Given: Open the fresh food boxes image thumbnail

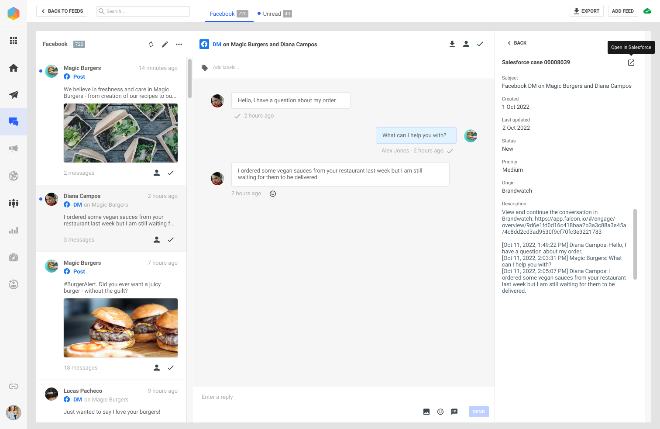Looking at the screenshot, I should tap(120, 133).
